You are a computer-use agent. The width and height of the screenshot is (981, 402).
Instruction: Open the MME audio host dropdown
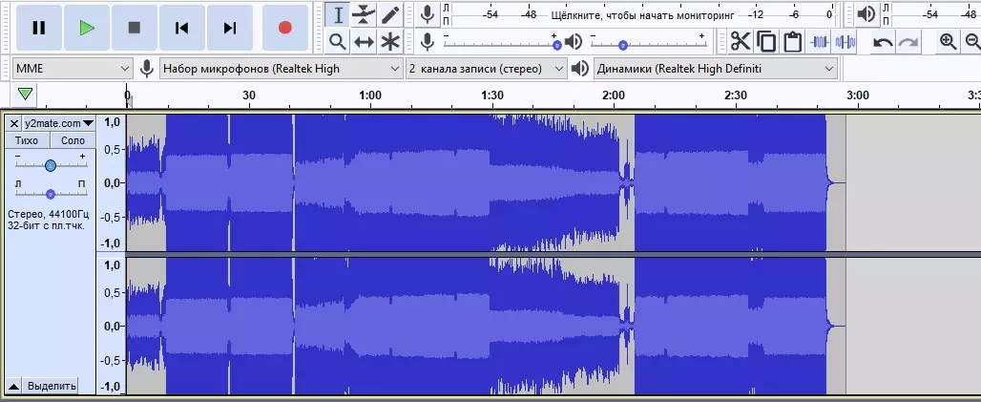pos(73,69)
